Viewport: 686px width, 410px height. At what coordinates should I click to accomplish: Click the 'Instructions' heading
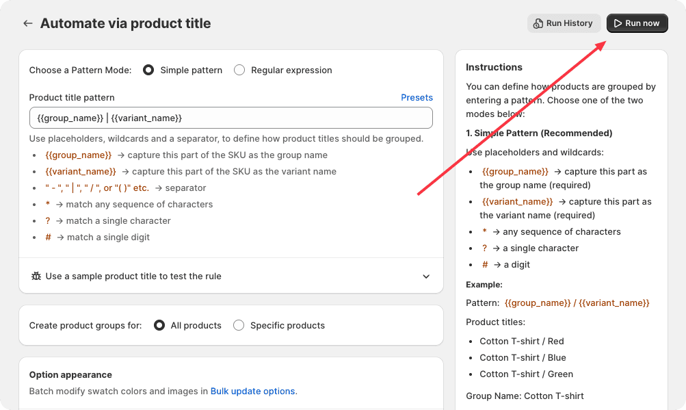click(494, 67)
